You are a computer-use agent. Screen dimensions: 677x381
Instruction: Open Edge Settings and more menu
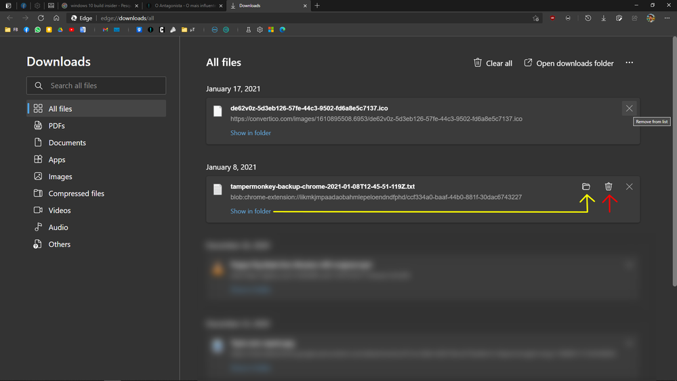667,18
